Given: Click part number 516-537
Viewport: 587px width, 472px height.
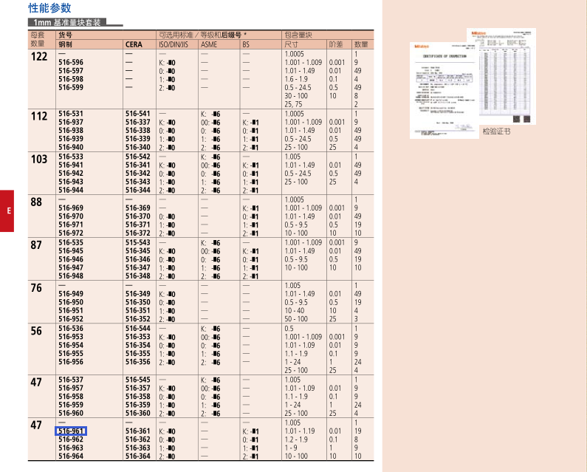Looking at the screenshot, I should coord(71,380).
